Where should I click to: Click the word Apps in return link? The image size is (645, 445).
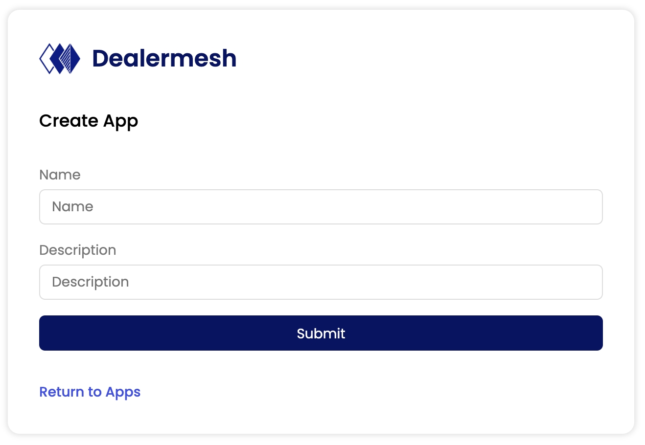click(123, 392)
